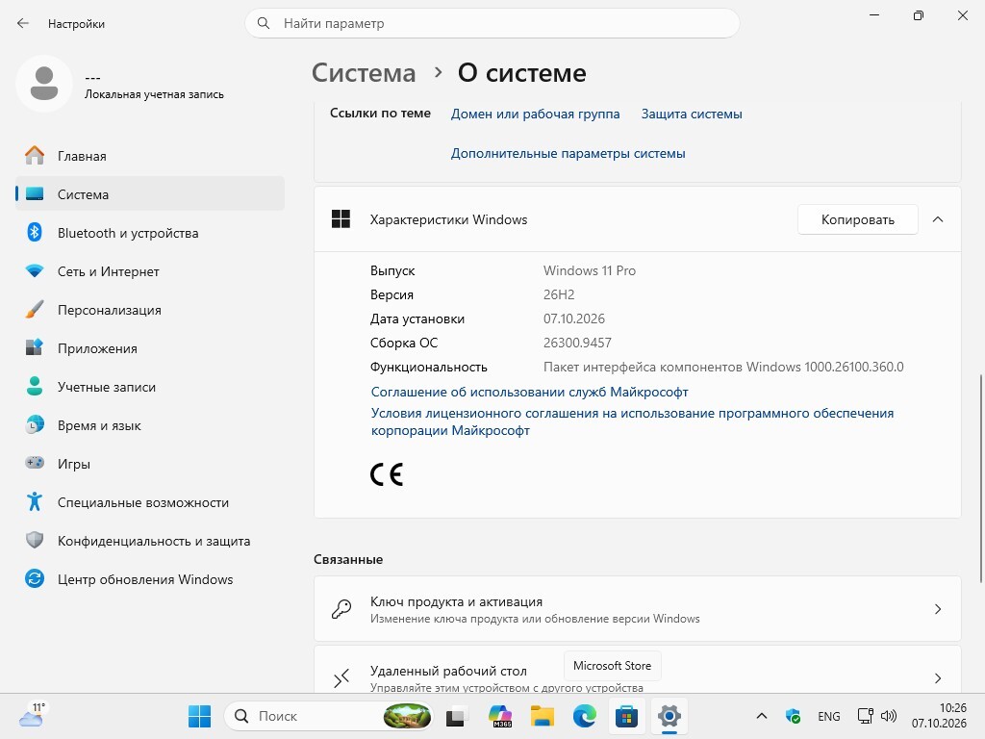
Task: Open Task View from the taskbar
Action: coord(457,716)
